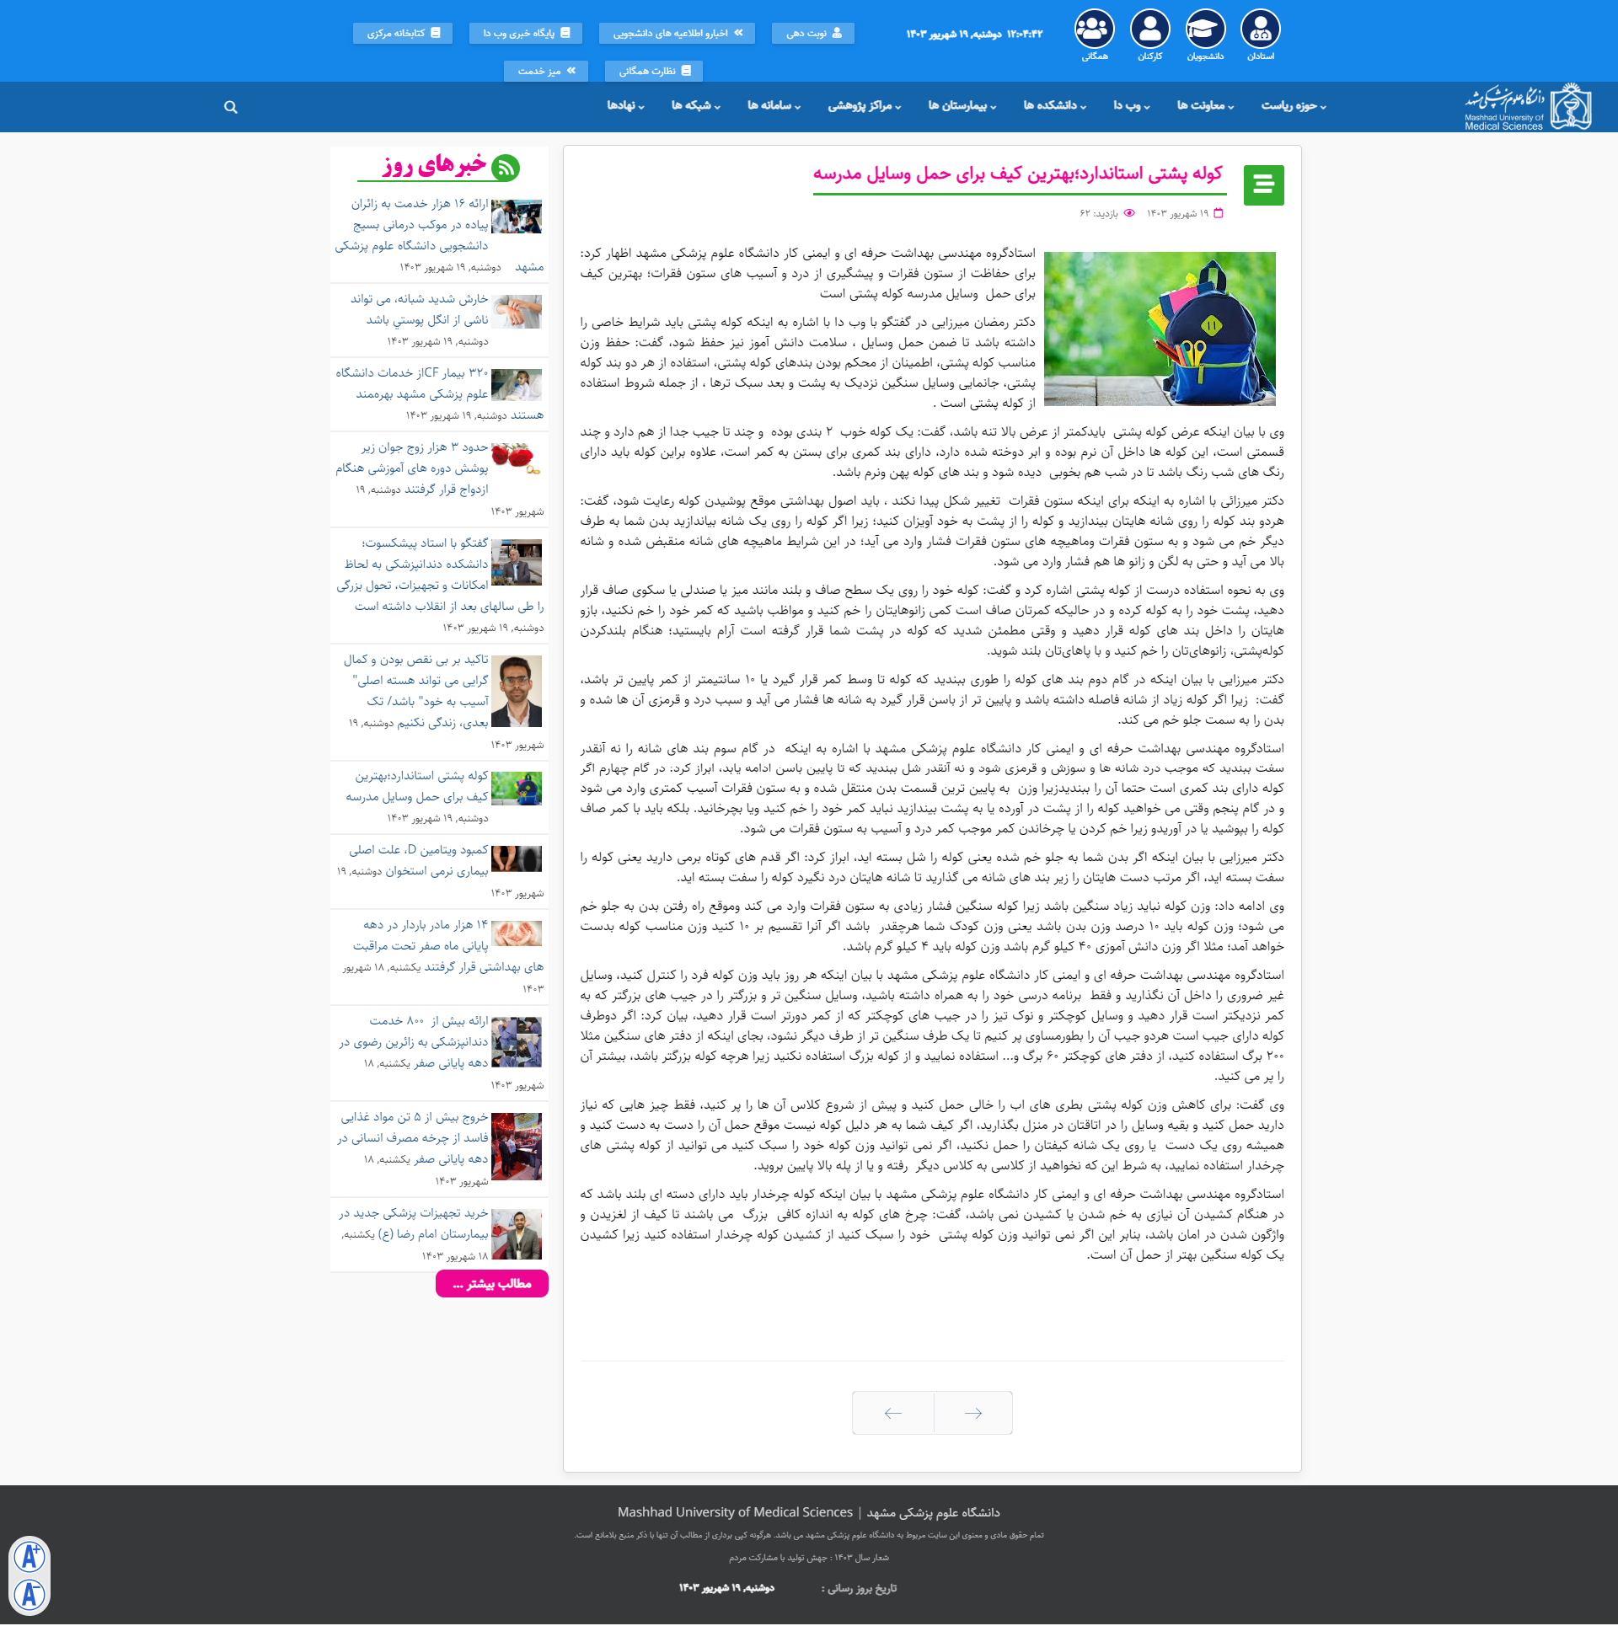Screen dimensions: 1618x1626
Task: Click thumbnail for the vitamin D news item
Action: pos(517,859)
